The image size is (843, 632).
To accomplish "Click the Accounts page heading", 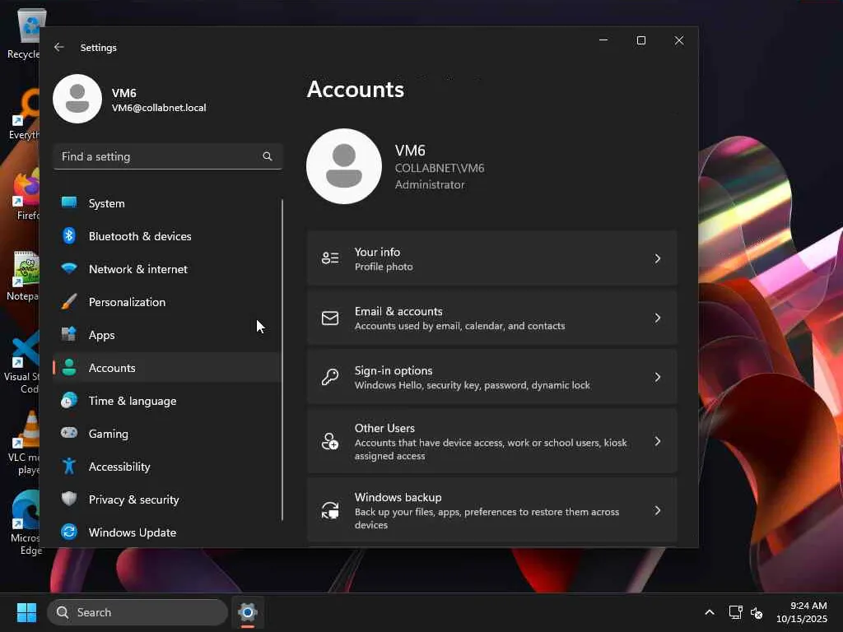I will click(356, 89).
